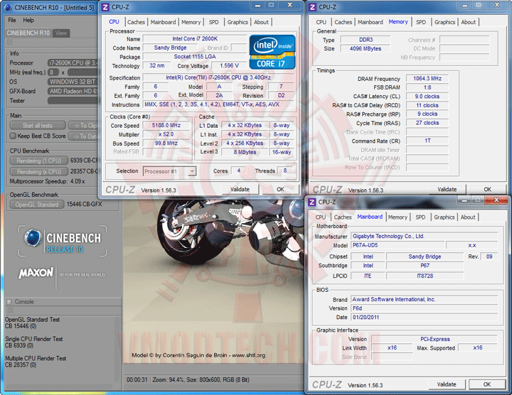Click the grip handle icon below the Console checkbox

[x=10, y=310]
